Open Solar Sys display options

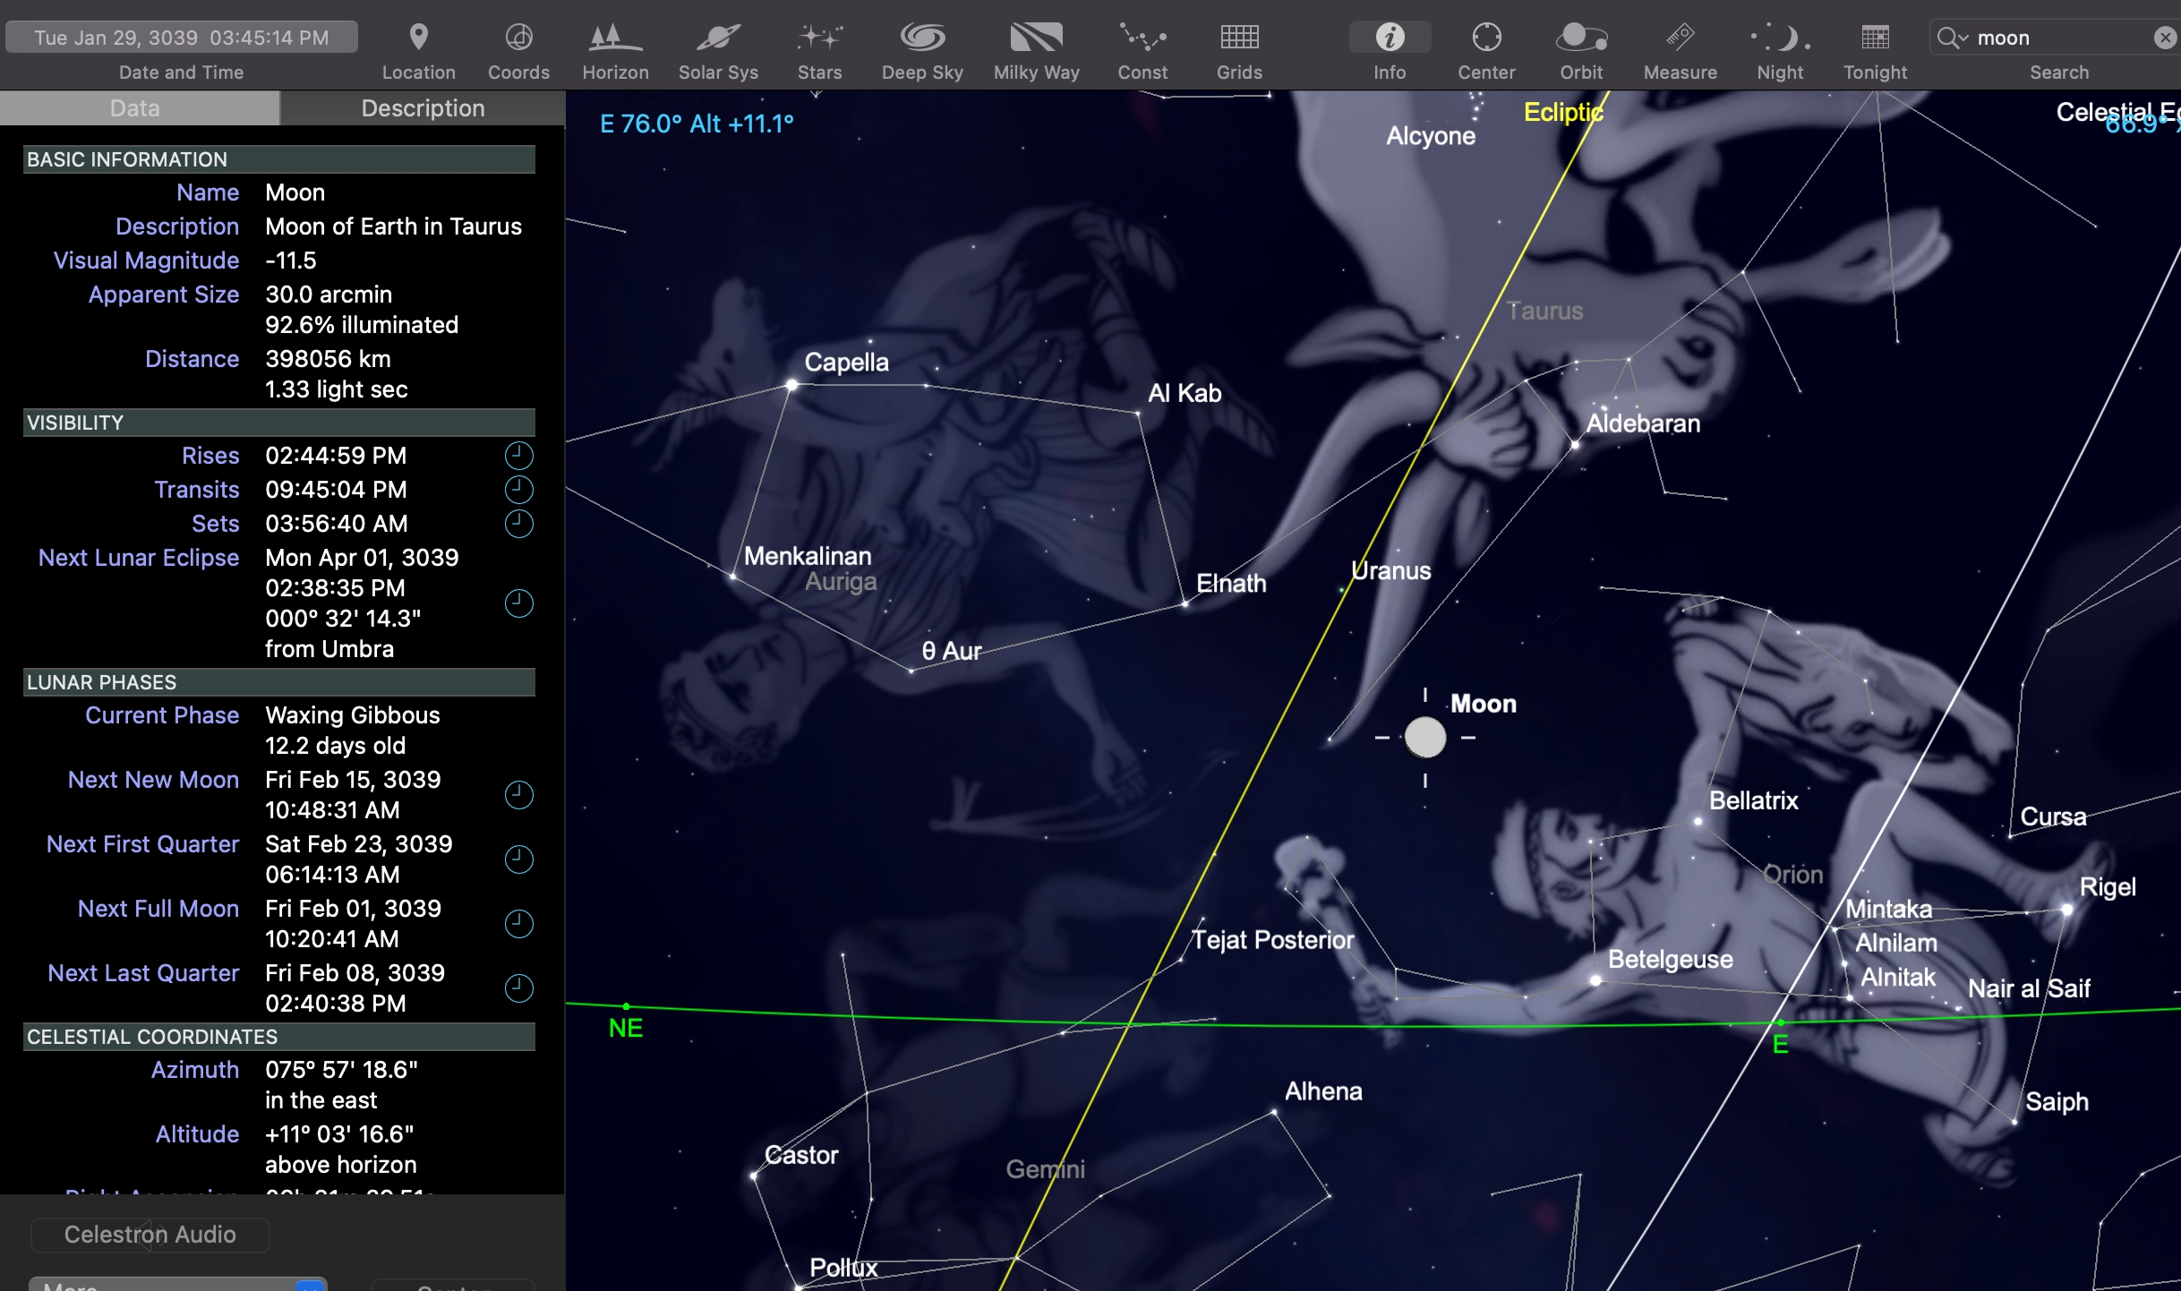[717, 38]
